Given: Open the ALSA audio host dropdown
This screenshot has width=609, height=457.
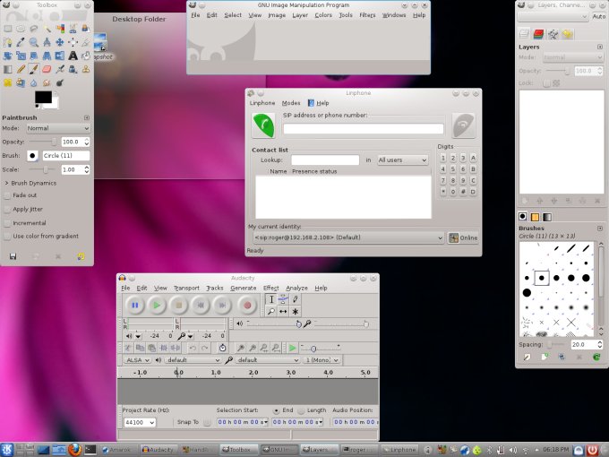Looking at the screenshot, I should click(x=137, y=360).
